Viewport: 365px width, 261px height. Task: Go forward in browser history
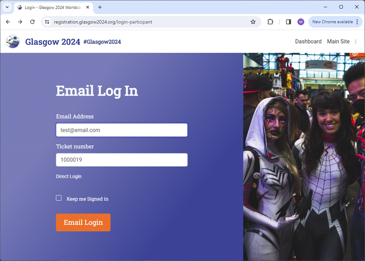20,22
